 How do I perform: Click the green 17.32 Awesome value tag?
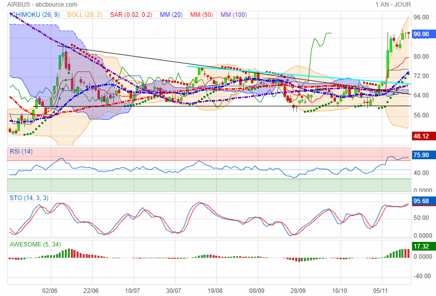point(424,246)
